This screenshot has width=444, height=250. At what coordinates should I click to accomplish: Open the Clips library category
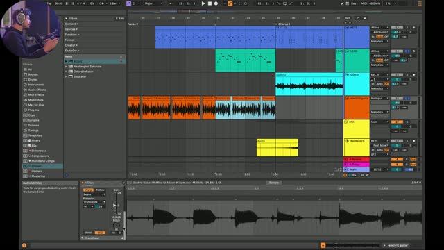[31, 115]
